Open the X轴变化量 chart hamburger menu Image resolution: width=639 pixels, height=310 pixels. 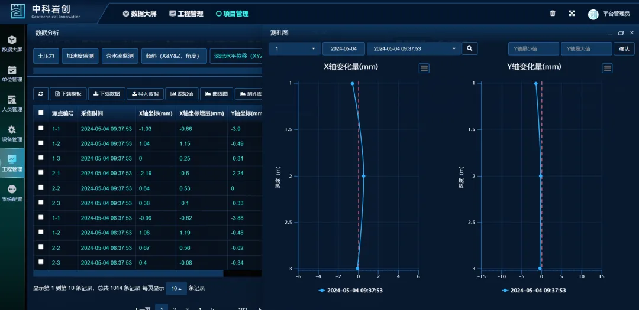click(x=424, y=68)
